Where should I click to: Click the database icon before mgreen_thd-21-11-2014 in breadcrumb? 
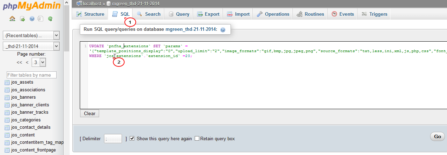point(108,3)
